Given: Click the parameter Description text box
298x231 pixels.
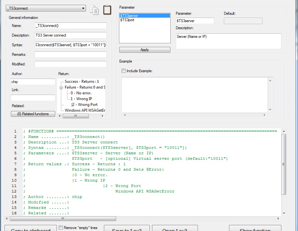Looking at the screenshot, I should tap(228, 41).
